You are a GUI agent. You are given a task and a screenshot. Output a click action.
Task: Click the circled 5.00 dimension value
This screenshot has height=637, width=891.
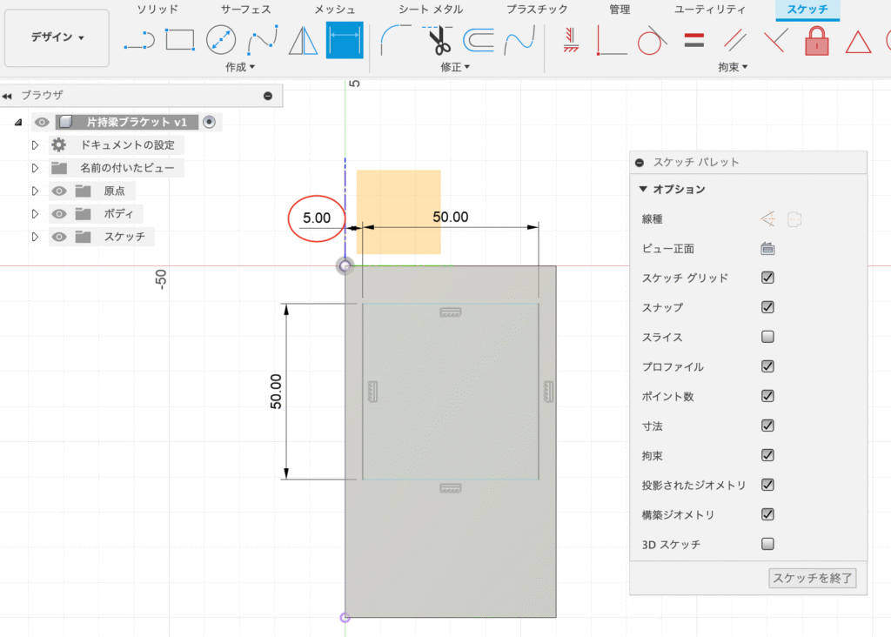click(x=316, y=218)
